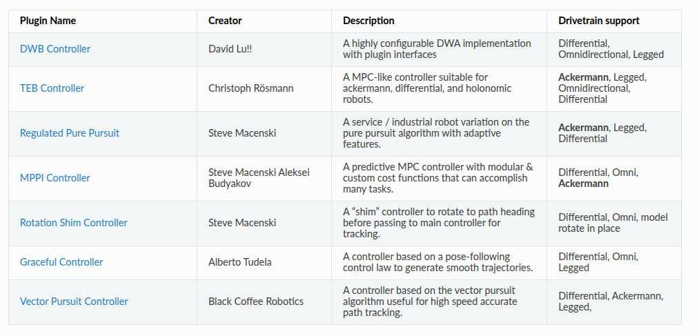This screenshot has width=699, height=336.
Task: Follow the MPPI Controller link
Action: coord(55,178)
